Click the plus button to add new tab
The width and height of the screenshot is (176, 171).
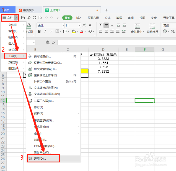[106, 10]
